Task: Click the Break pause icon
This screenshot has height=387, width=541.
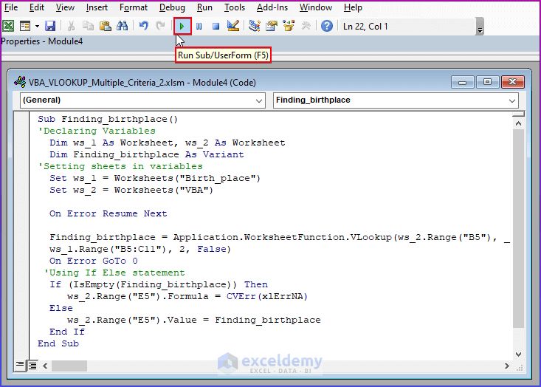Action: click(x=199, y=27)
